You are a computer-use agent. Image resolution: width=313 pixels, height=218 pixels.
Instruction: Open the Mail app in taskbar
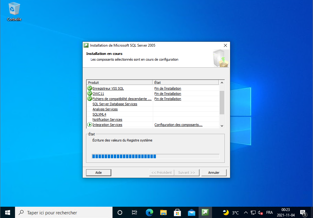191,213
